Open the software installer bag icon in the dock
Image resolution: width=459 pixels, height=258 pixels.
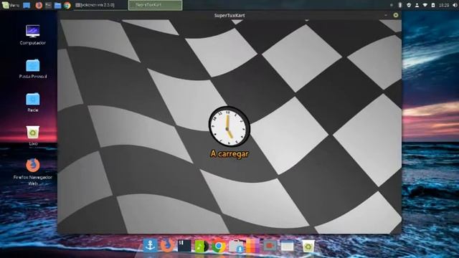236,246
